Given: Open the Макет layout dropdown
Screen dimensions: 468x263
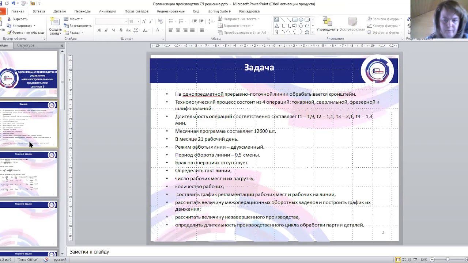Looking at the screenshot, I should coord(73,19).
